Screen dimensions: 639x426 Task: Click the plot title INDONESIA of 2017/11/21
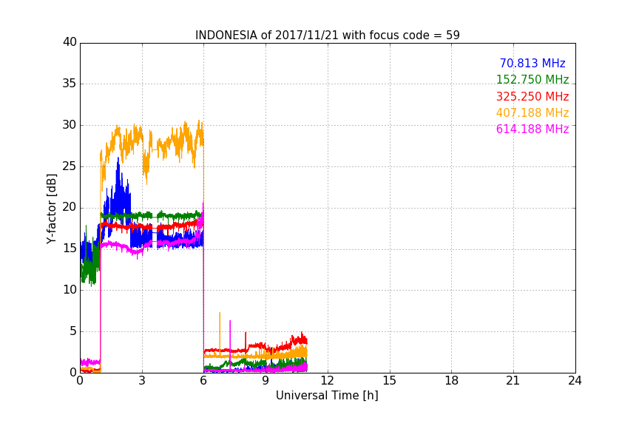click(x=327, y=35)
